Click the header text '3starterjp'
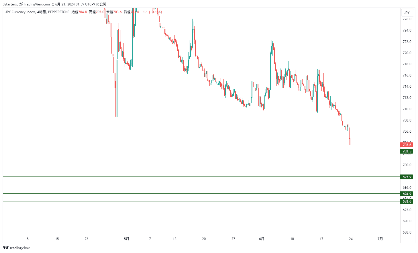Viewport: 418px width, 253px height. [x=11, y=4]
